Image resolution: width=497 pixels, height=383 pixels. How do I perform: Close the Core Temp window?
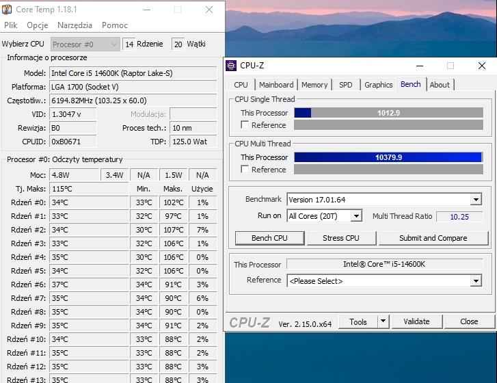pyautogui.click(x=210, y=10)
